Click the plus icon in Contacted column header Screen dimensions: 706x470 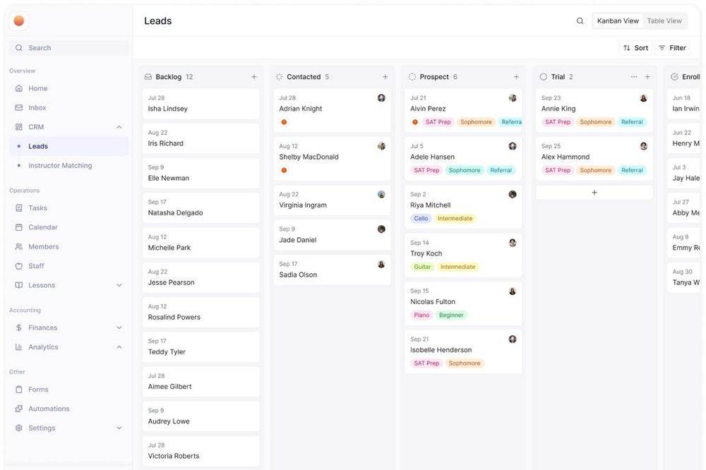[x=385, y=77]
